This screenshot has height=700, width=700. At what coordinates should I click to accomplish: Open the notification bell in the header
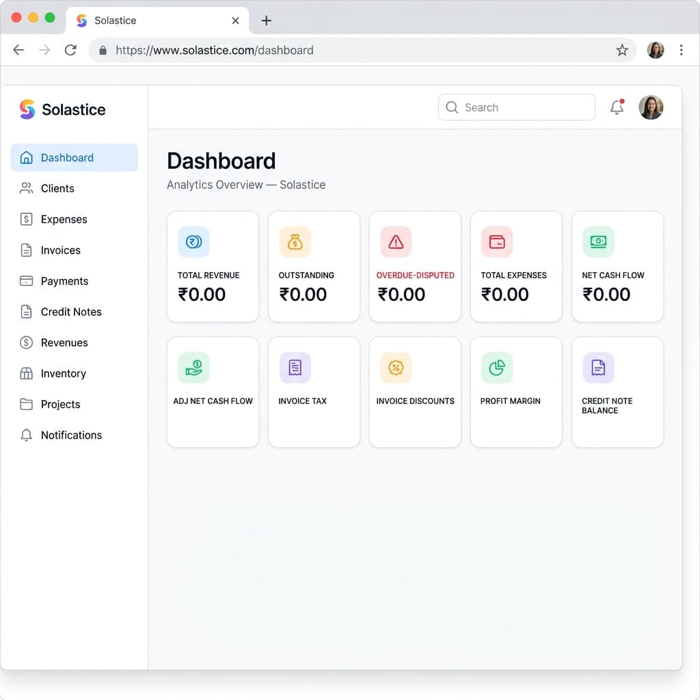617,107
